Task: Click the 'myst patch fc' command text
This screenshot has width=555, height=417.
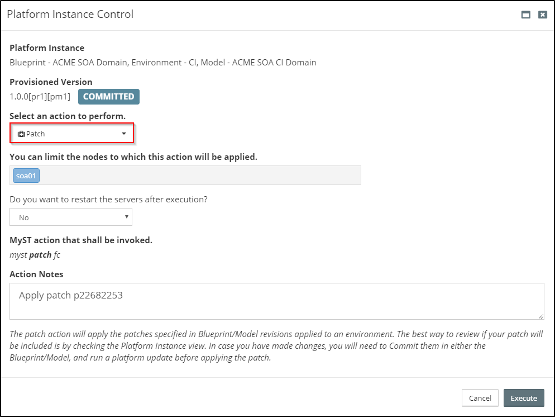Action: [x=35, y=255]
